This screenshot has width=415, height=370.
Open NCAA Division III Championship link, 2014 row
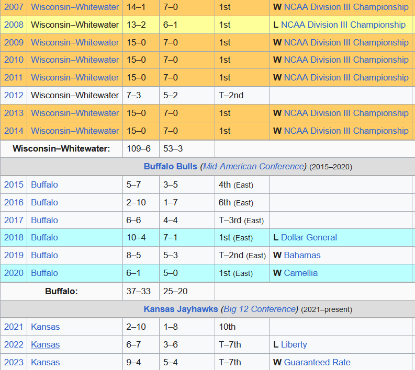tap(346, 131)
